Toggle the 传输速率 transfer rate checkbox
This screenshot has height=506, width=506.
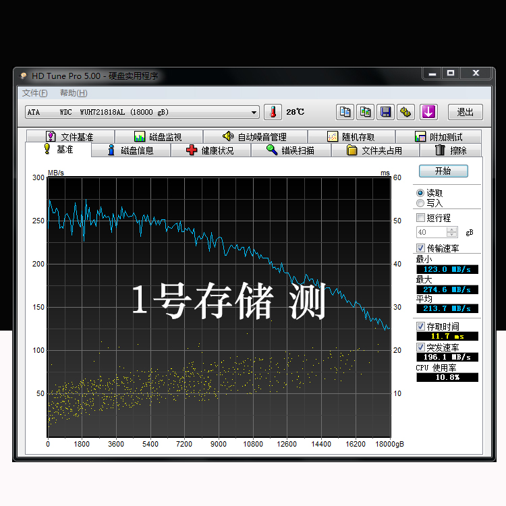tap(420, 248)
